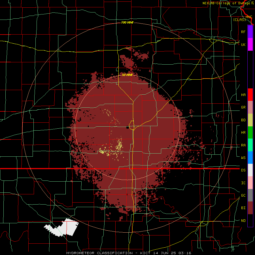Click the IC light pink legend swatch
The image size is (255, 255).
[250, 183]
